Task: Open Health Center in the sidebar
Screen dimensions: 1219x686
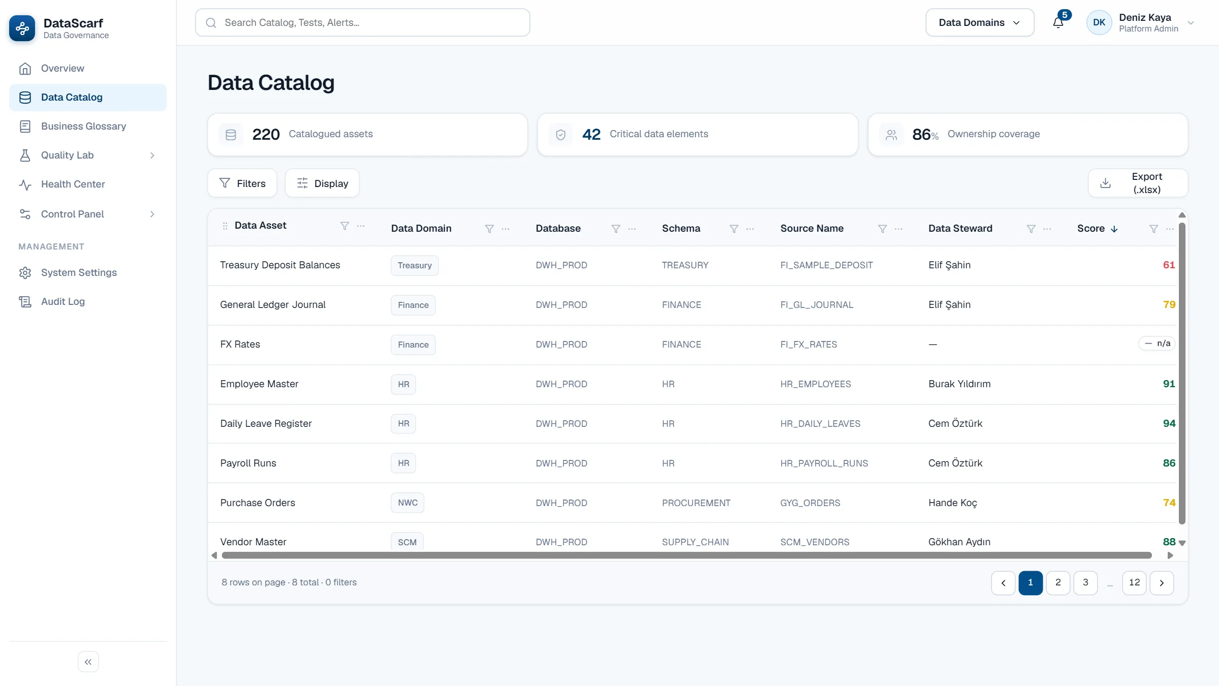Action: pos(88,184)
